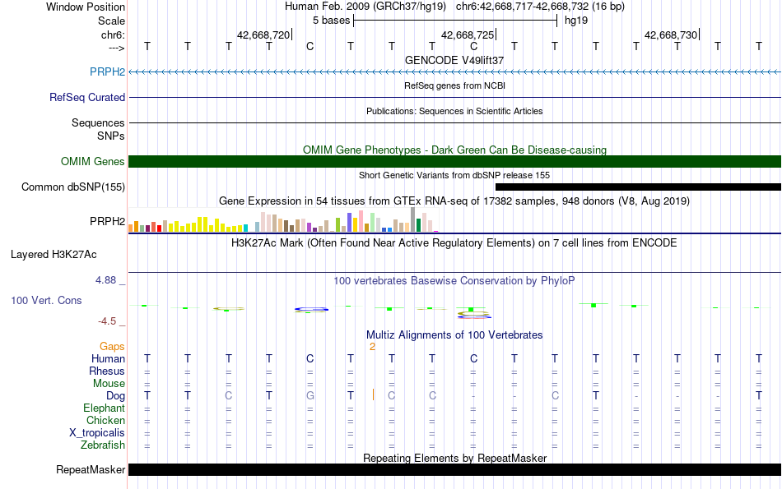Click the 4.88 PhyloP upper limit value
The width and height of the screenshot is (782, 489).
click(106, 280)
